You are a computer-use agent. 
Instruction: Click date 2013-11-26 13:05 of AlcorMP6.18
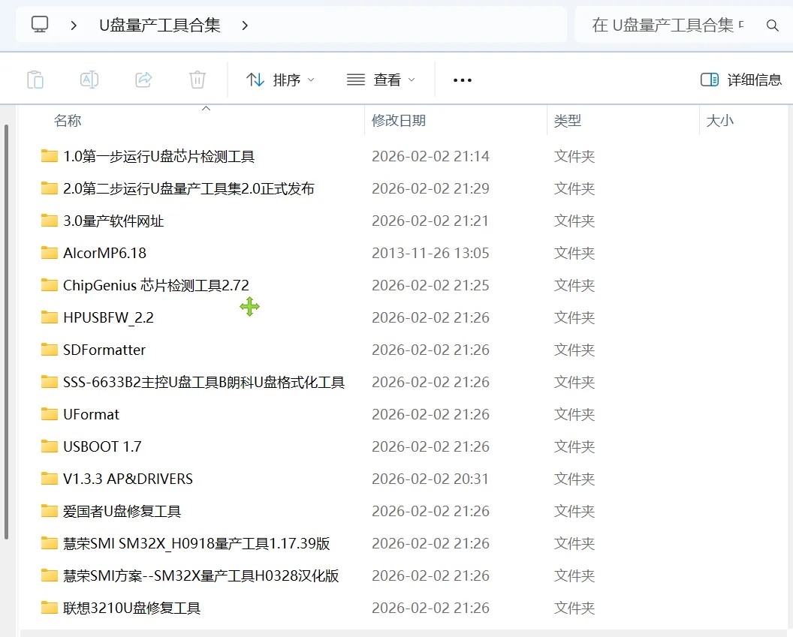tap(430, 253)
